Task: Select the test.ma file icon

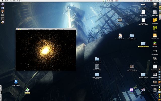Action: 155,90
